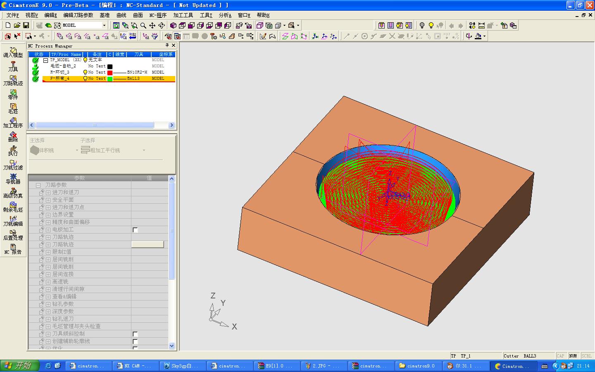Open the 加工工具 menu

(183, 15)
